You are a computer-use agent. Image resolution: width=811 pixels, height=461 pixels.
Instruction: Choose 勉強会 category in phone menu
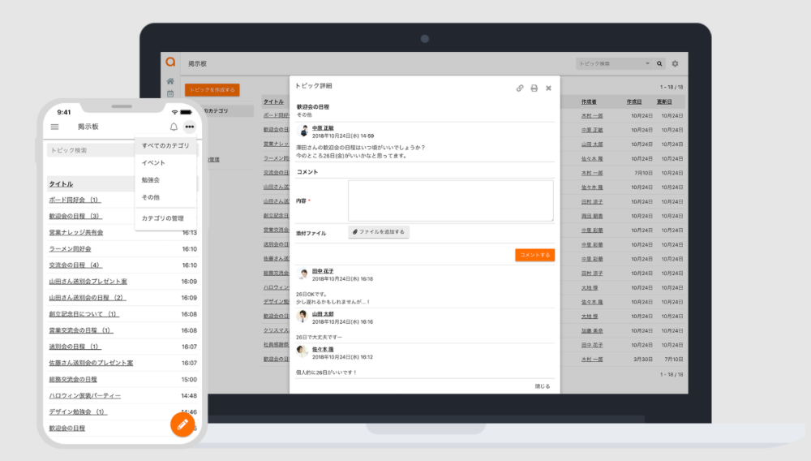coord(151,180)
